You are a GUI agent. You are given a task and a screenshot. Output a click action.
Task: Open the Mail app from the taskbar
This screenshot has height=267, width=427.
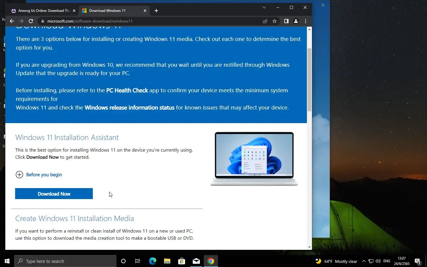click(196, 261)
